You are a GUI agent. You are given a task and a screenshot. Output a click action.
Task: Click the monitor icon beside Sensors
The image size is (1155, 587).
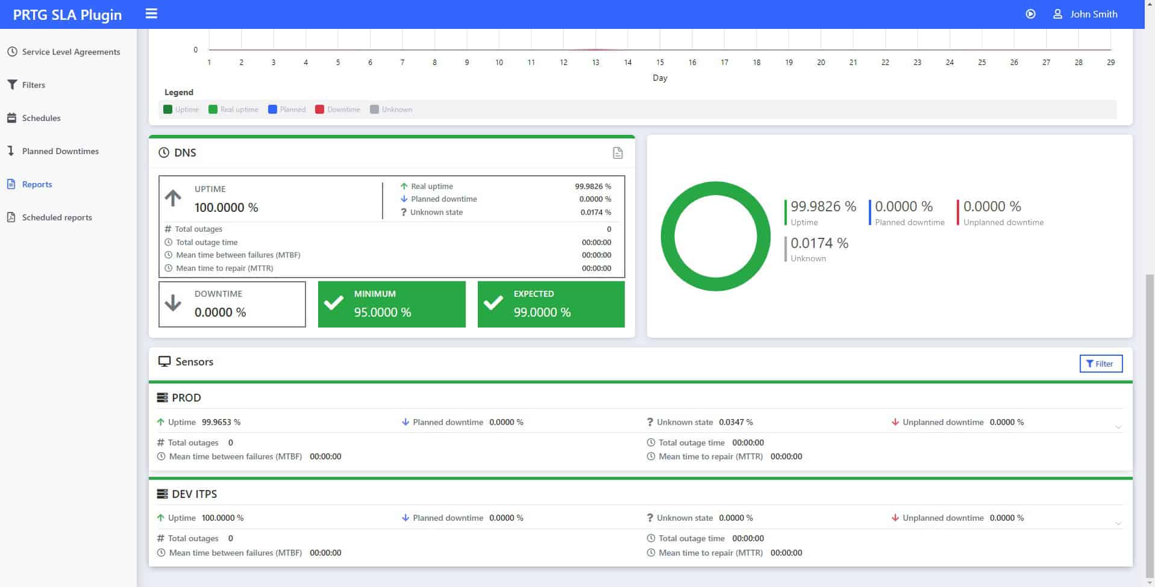(x=164, y=361)
